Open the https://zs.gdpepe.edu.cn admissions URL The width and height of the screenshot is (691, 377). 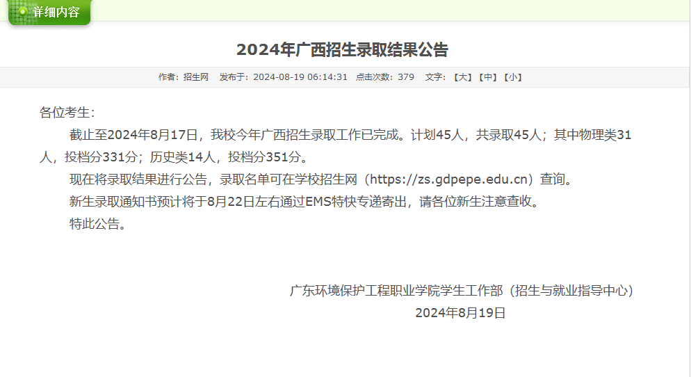pyautogui.click(x=447, y=180)
